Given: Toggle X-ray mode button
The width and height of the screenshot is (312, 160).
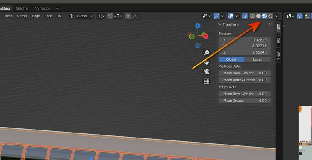Looking at the screenshot, I should click(x=245, y=16).
